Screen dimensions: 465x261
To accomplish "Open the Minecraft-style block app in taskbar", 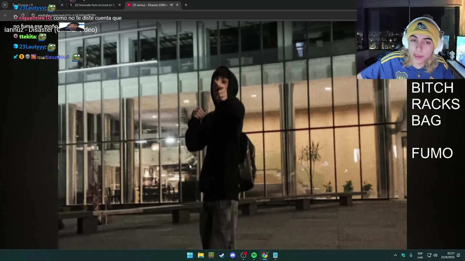I will [x=211, y=255].
